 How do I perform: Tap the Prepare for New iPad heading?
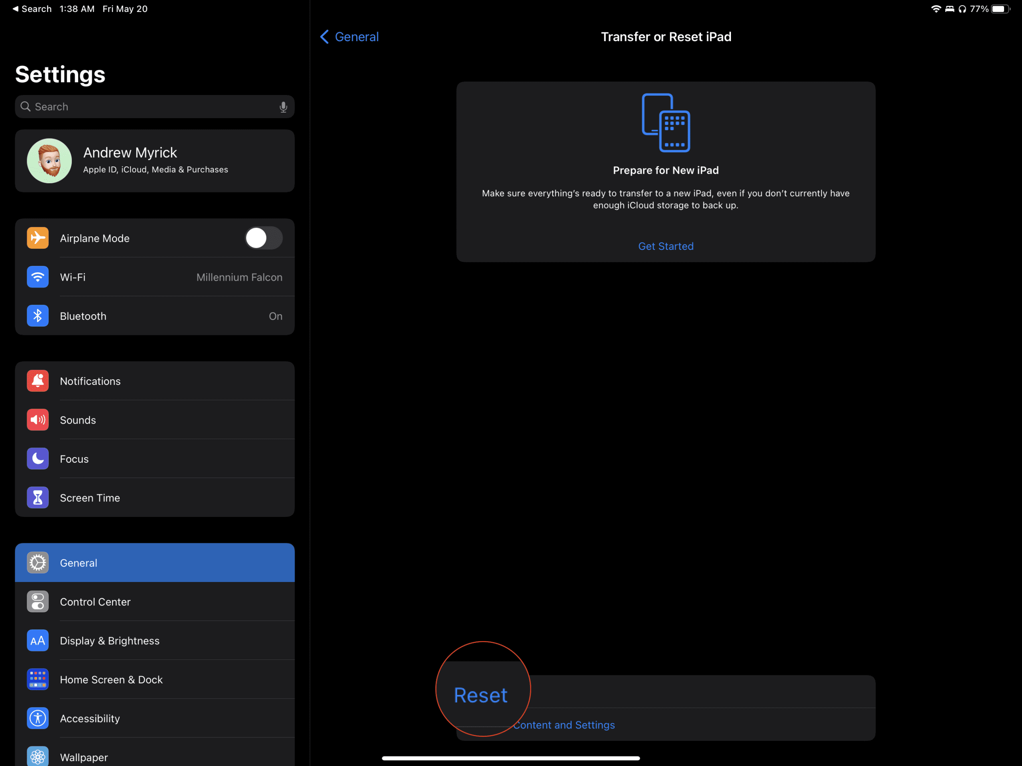coord(666,170)
